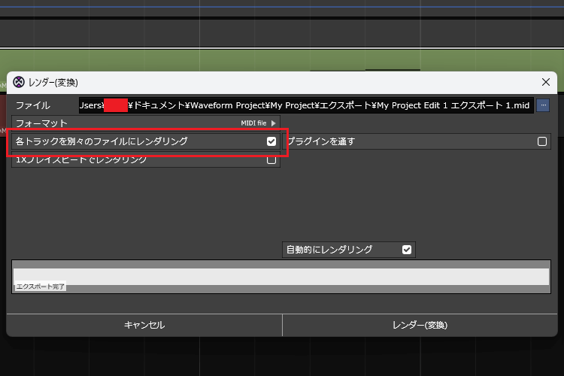Click the export file path field

[306, 105]
